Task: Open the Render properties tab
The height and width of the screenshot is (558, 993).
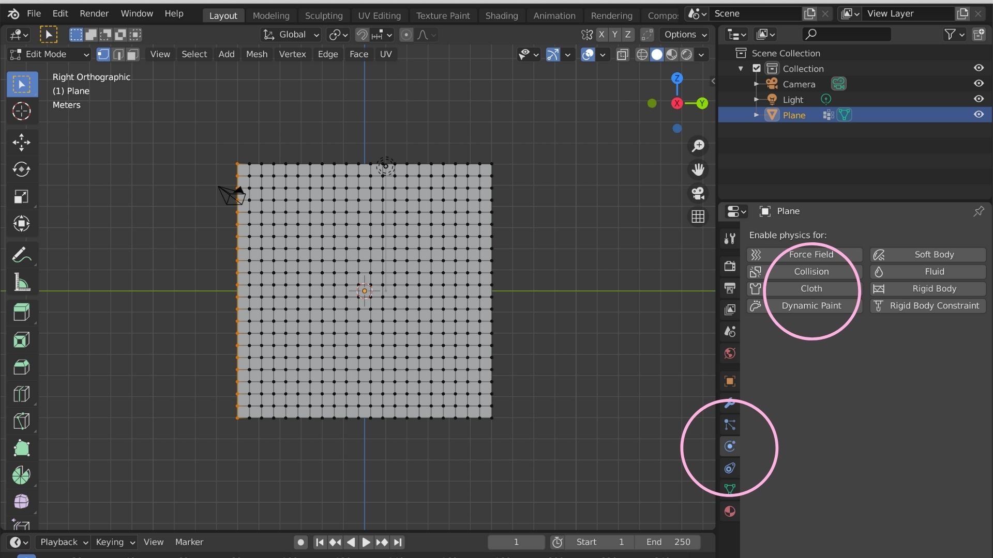Action: click(729, 265)
